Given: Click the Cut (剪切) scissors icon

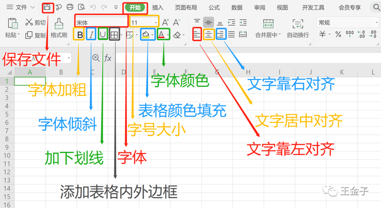Looking at the screenshot, I should click(x=29, y=22).
